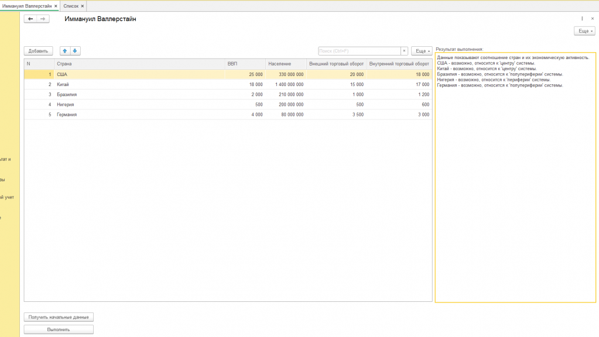This screenshot has height=337, width=599.
Task: Move row down with the blue down arrow
Action: (x=75, y=51)
